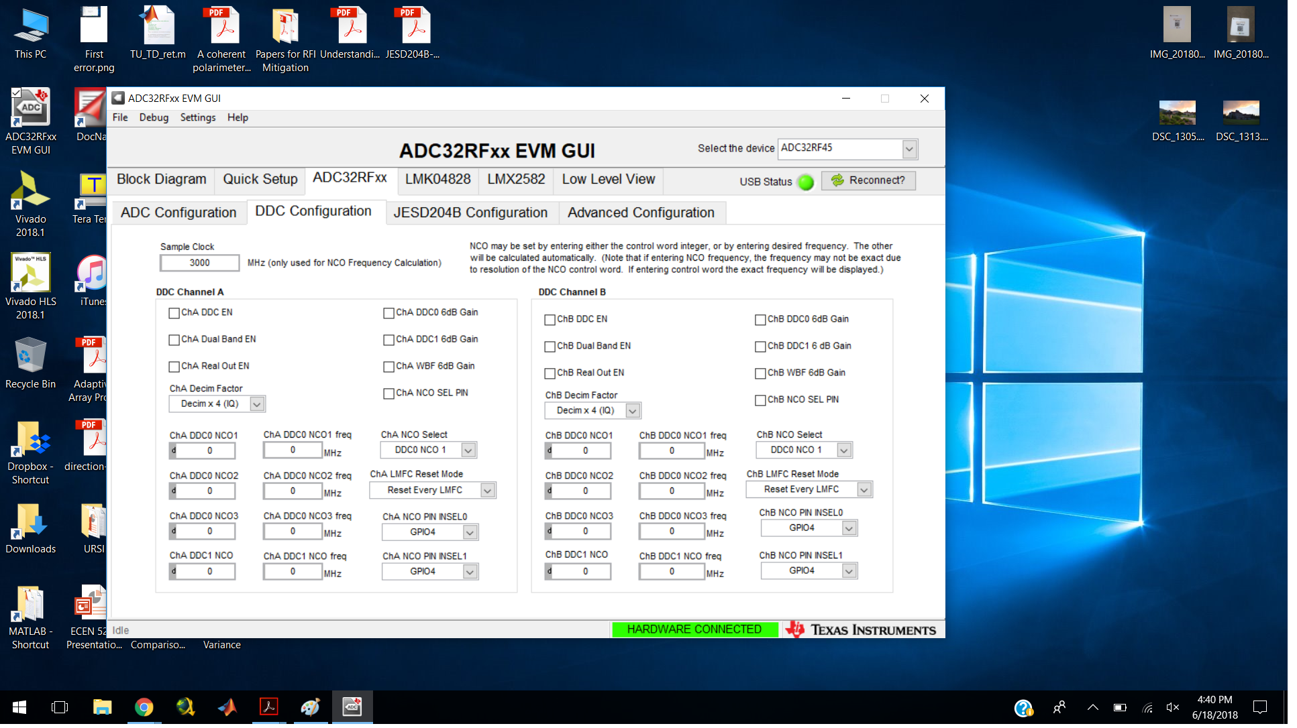Toggle ChA WBF 6dB Gain checkbox

[x=388, y=367]
